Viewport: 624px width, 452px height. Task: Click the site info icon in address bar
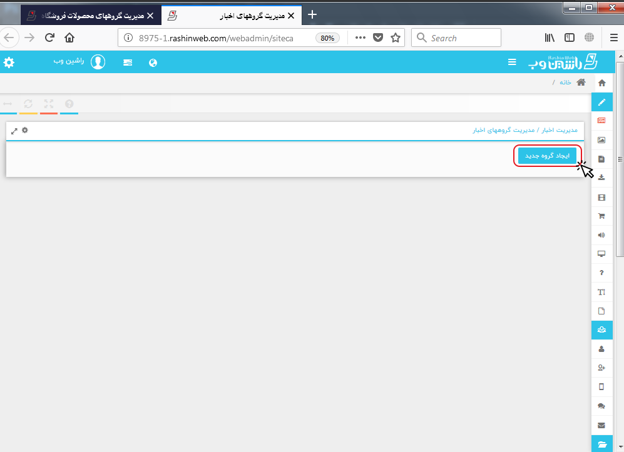128,38
